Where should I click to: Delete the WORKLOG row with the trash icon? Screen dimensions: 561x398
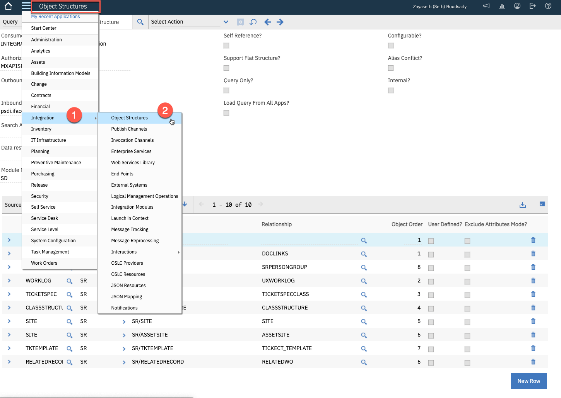click(533, 281)
